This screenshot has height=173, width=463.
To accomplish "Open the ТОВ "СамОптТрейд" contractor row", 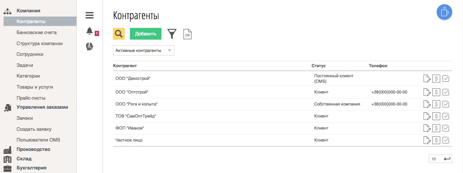I will [x=136, y=116].
